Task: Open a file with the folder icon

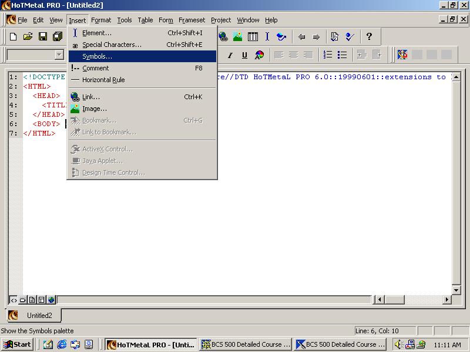Action: [x=28, y=37]
